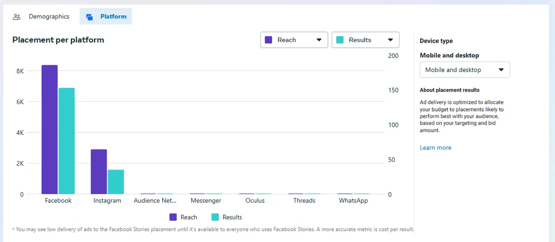Expand the Mobile and desktop dropdown

(x=464, y=70)
